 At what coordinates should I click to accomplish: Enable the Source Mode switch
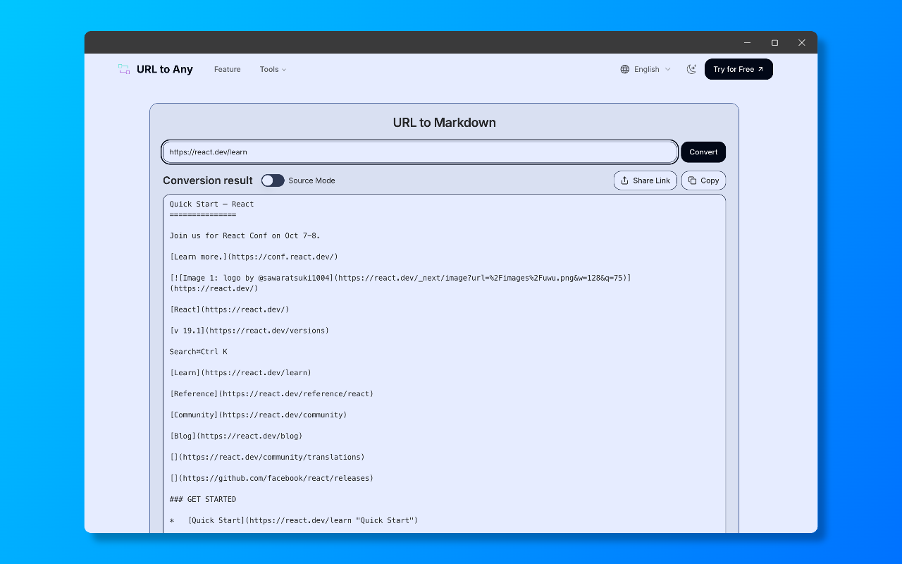click(x=273, y=180)
